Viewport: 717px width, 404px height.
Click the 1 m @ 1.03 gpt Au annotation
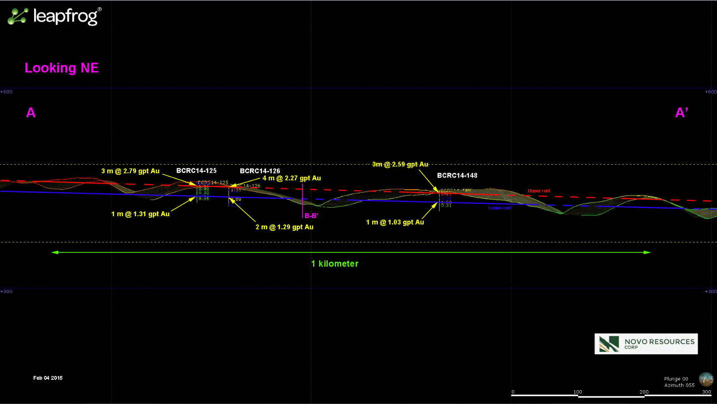click(395, 222)
